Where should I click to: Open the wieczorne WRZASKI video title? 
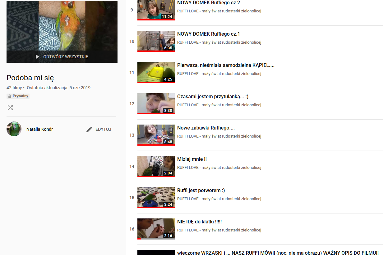click(x=278, y=253)
